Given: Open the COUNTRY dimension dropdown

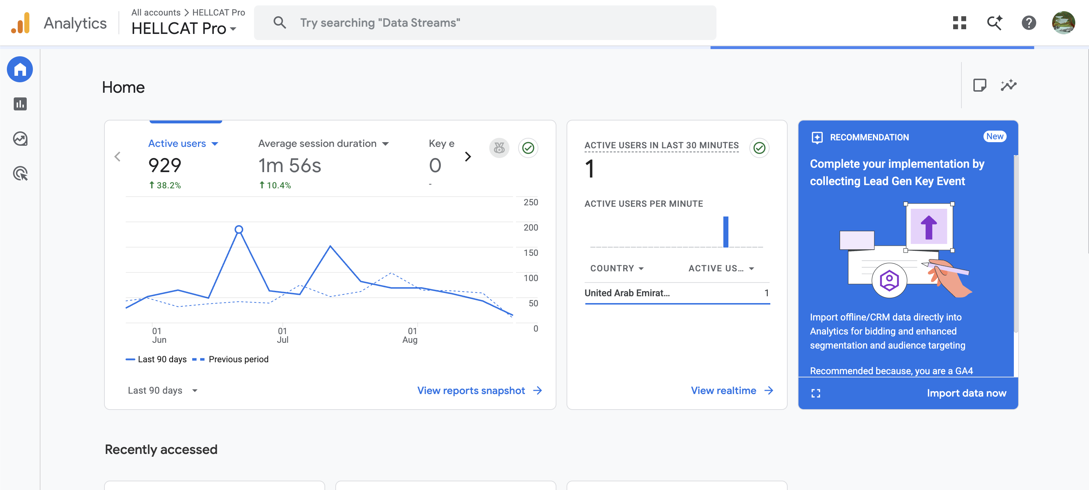Looking at the screenshot, I should pos(617,268).
